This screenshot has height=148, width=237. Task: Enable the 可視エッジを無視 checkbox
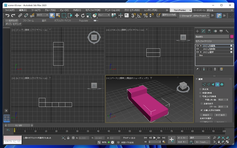click(x=201, y=96)
